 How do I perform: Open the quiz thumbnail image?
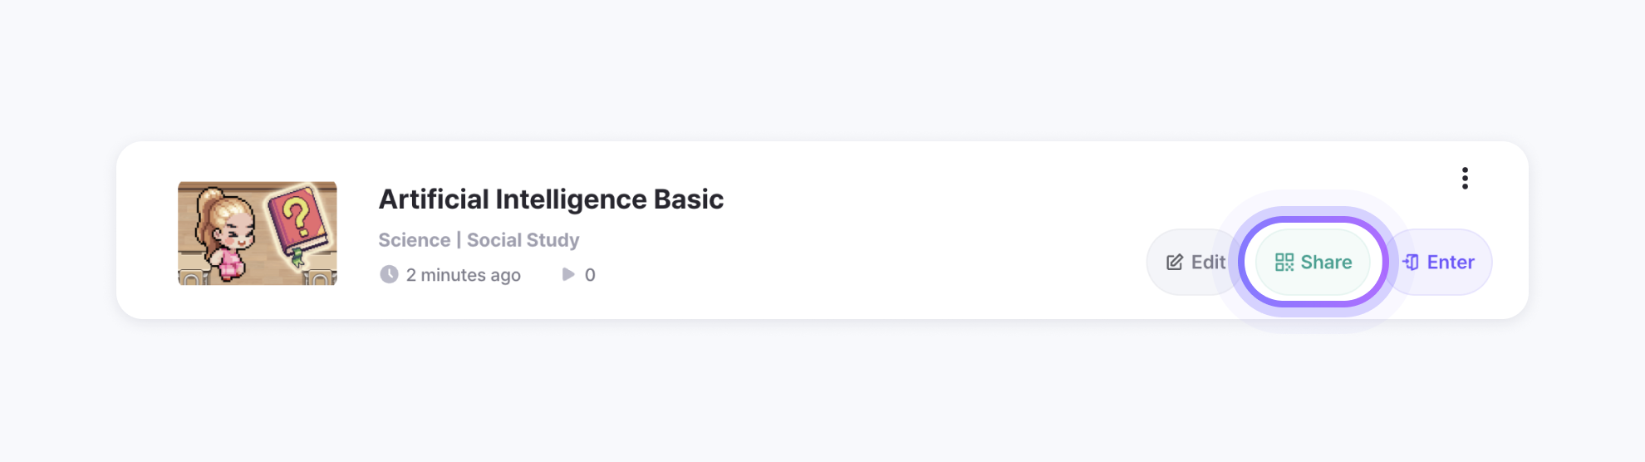point(258,233)
